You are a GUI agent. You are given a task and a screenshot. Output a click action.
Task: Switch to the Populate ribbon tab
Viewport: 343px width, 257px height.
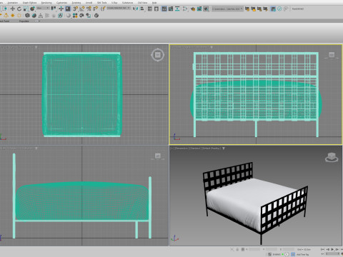point(24,21)
